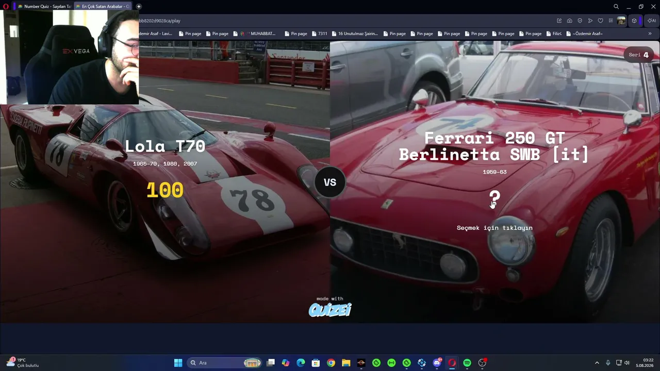Viewport: 660px width, 371px height.
Task: Click the Seri 4 streak badge
Action: (x=638, y=55)
